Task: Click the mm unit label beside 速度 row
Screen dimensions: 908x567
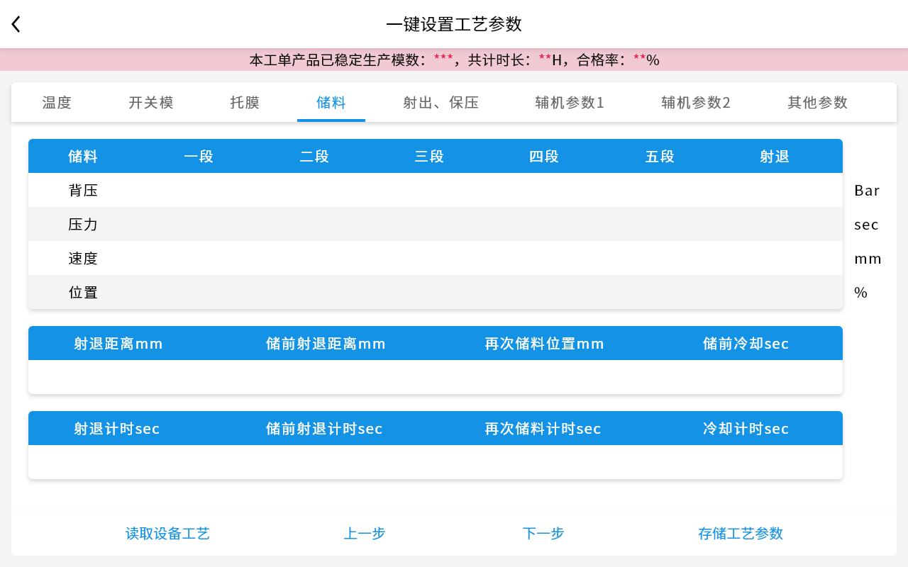Action: click(868, 258)
